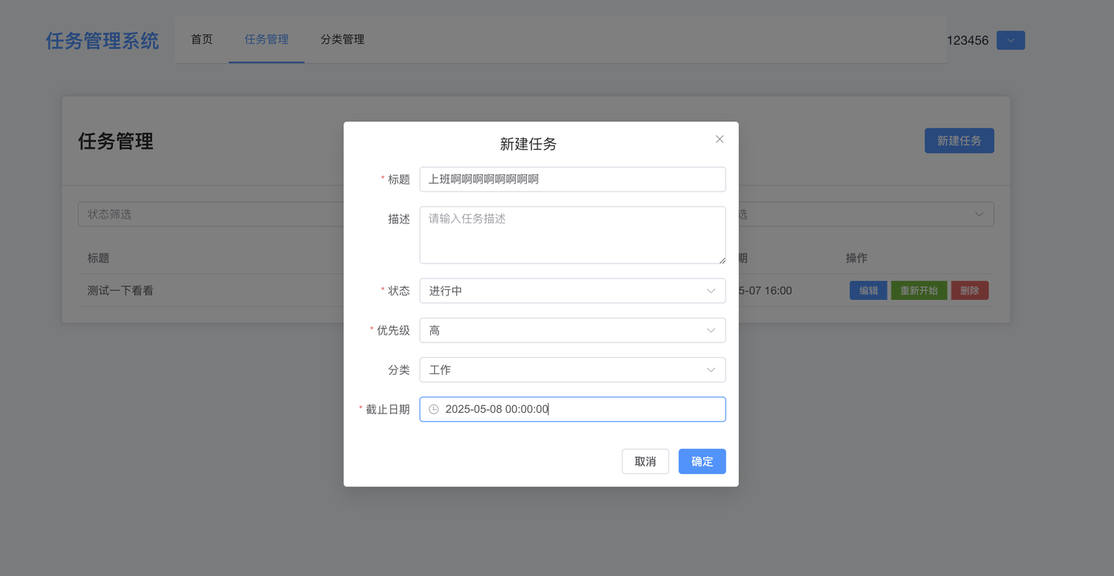Click the chevron on the user account dropdown
The image size is (1114, 576).
(1010, 39)
